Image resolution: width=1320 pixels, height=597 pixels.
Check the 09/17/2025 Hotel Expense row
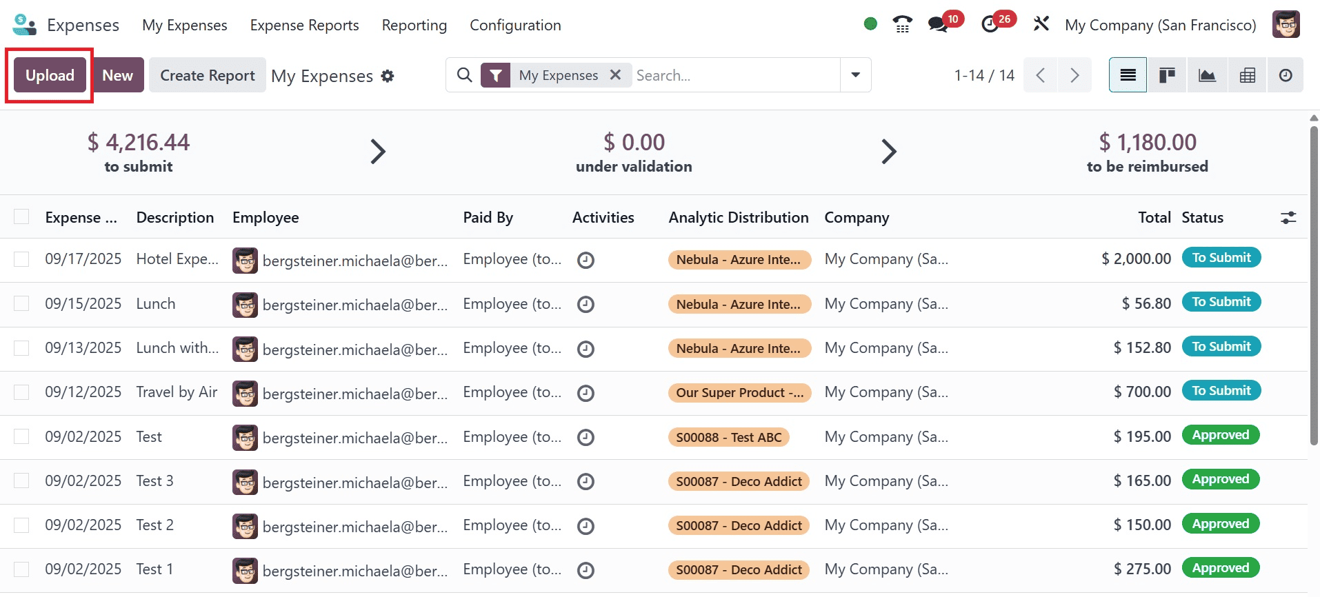pos(21,259)
